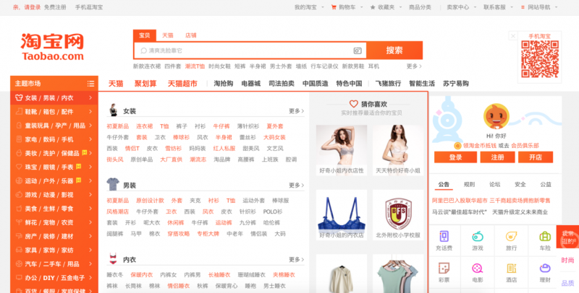This screenshot has width=579, height=293.
Task: Open the 电影 movie icon
Action: click(x=478, y=268)
